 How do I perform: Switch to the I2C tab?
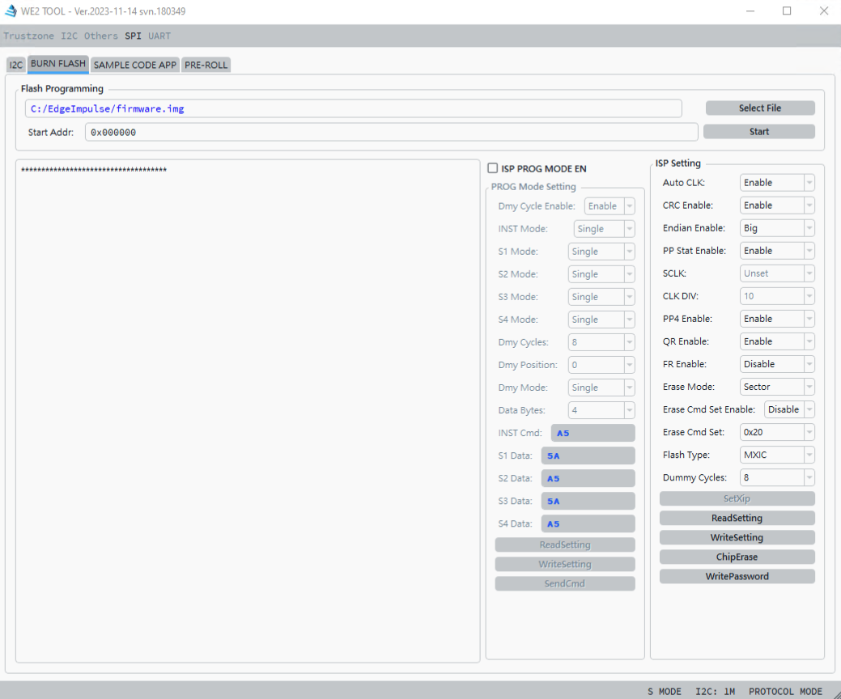16,65
